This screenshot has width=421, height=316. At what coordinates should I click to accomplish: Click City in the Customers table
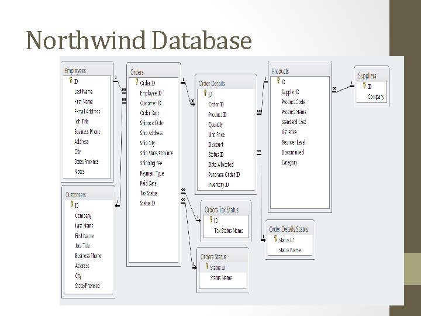point(78,276)
